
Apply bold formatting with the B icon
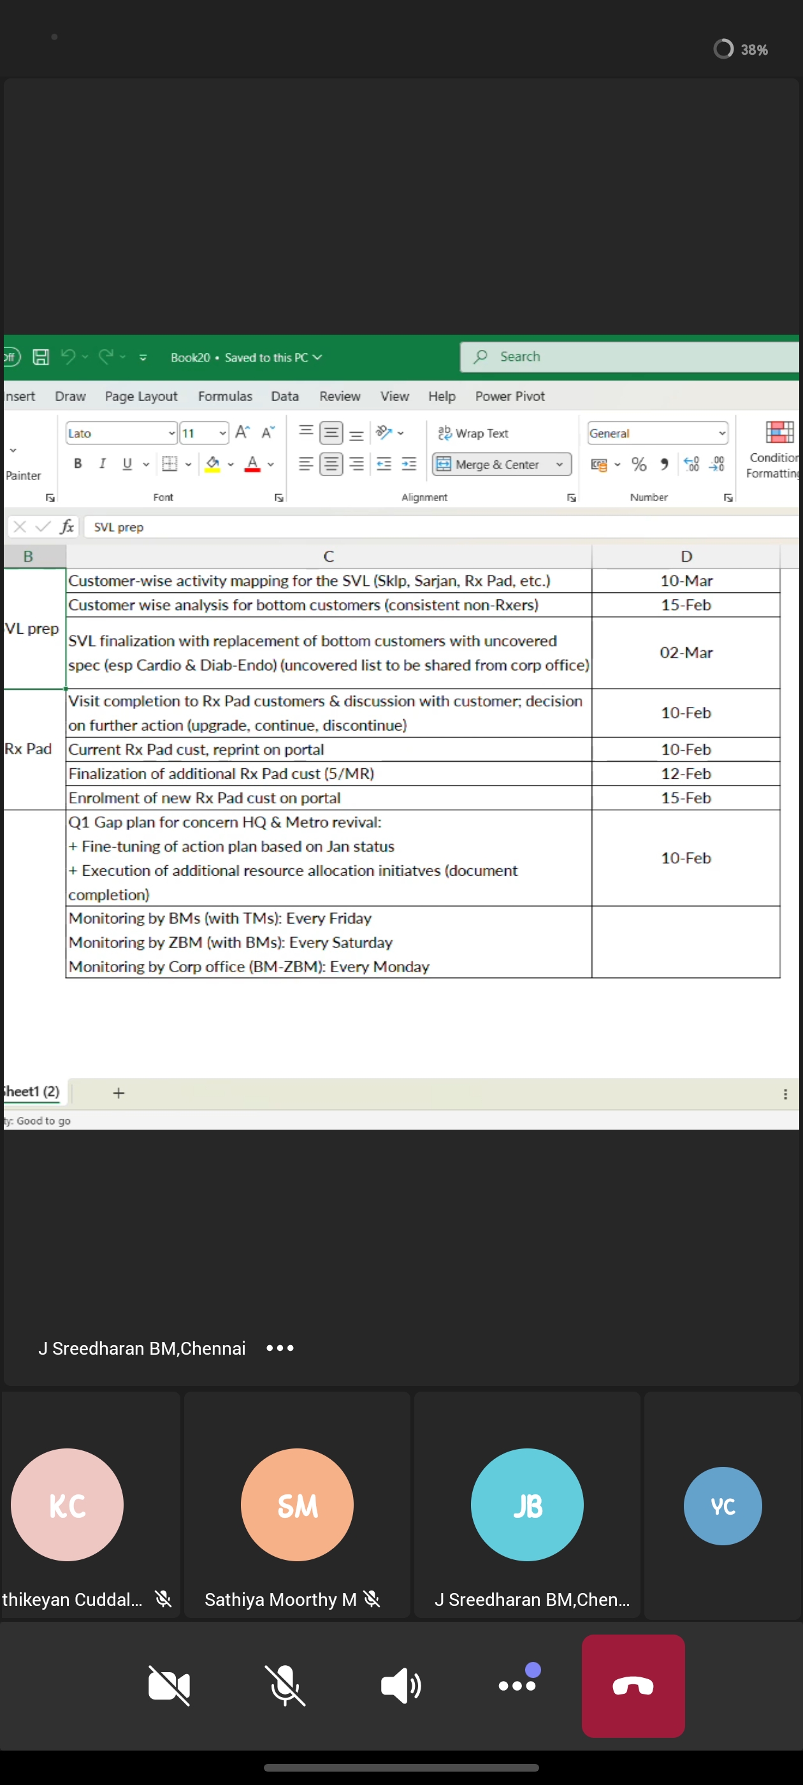tap(78, 463)
